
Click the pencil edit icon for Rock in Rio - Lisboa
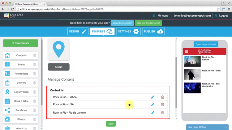coord(153,97)
